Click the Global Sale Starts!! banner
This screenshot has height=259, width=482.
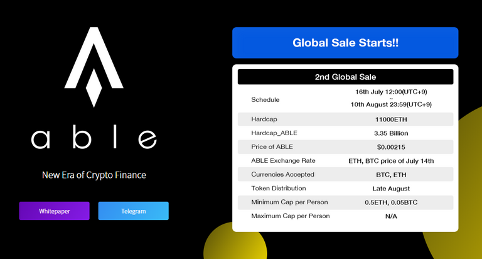coord(345,43)
